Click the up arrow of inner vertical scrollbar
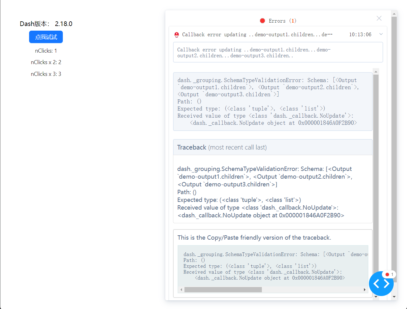This screenshot has height=309, width=407. [x=376, y=72]
